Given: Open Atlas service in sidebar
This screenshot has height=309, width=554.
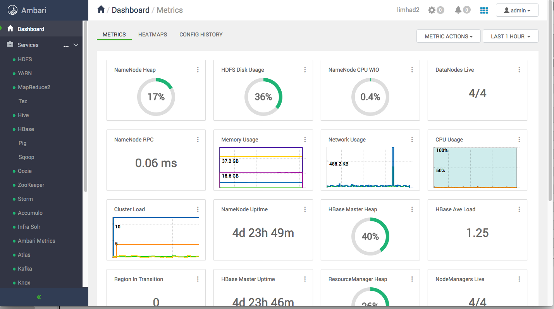Looking at the screenshot, I should pyautogui.click(x=24, y=255).
